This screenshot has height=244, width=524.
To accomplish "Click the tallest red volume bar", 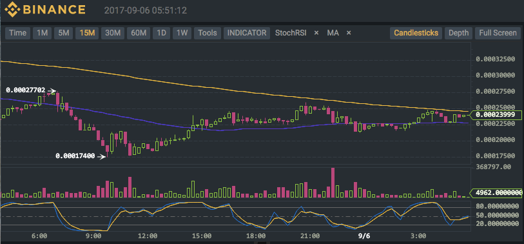I will [333, 183].
